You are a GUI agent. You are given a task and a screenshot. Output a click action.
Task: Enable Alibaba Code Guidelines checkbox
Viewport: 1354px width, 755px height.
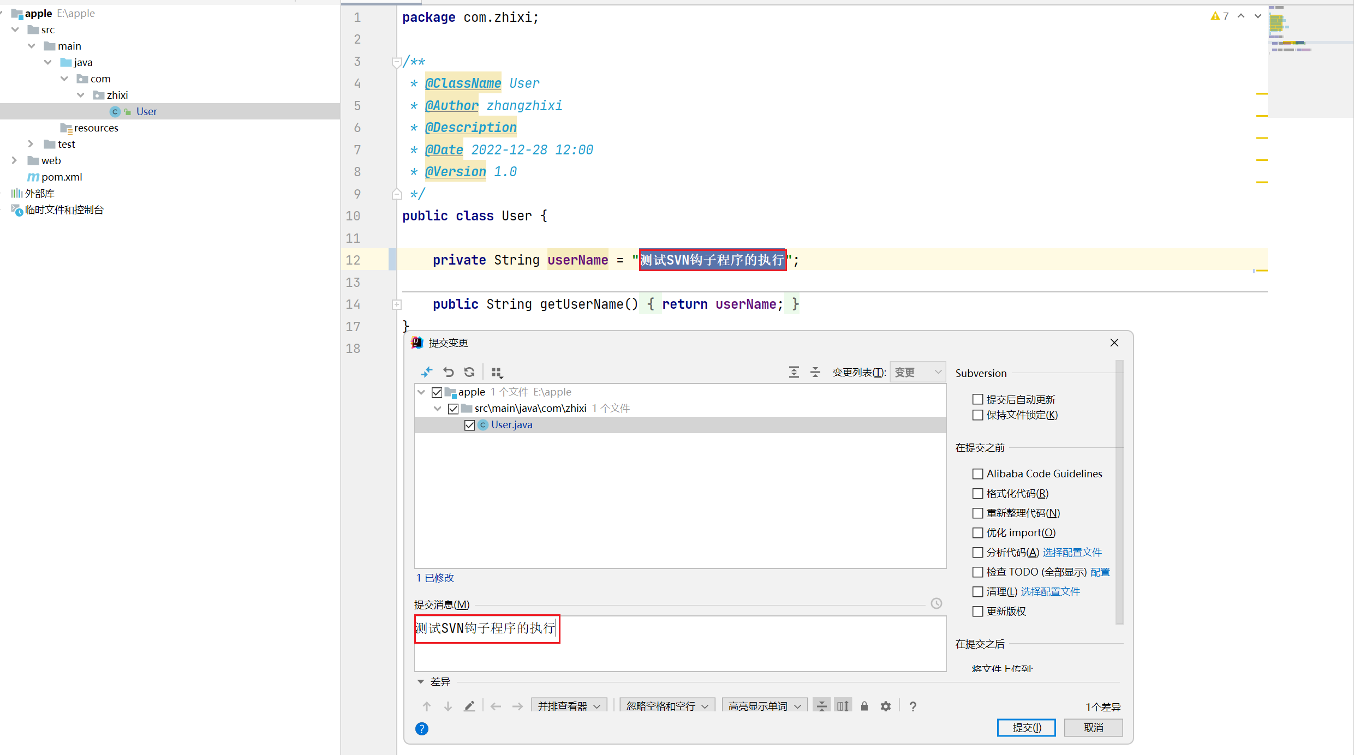pyautogui.click(x=977, y=474)
